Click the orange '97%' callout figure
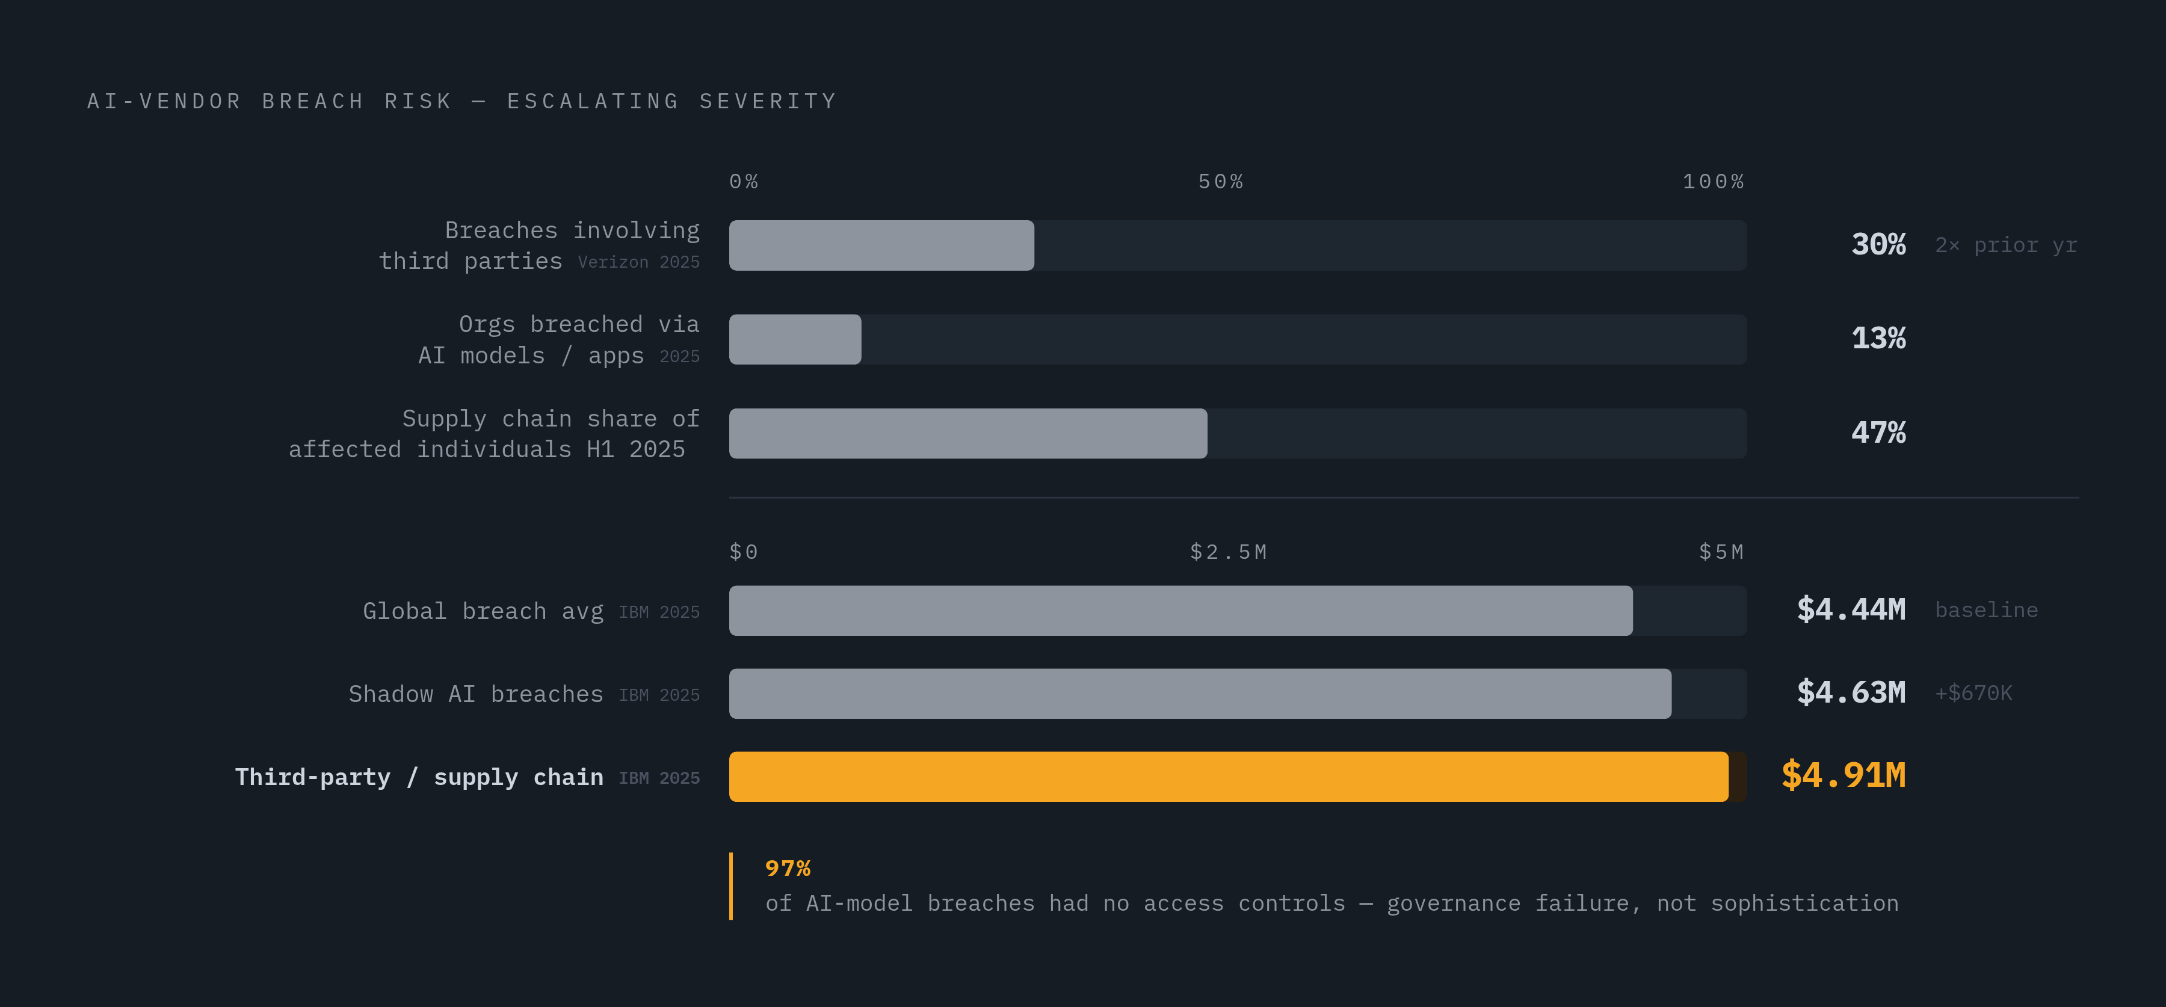Screen dimensions: 2166x1007 click(788, 869)
